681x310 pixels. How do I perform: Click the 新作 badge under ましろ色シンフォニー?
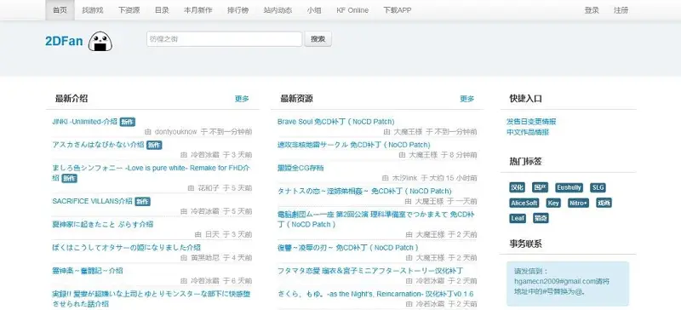click(69, 178)
